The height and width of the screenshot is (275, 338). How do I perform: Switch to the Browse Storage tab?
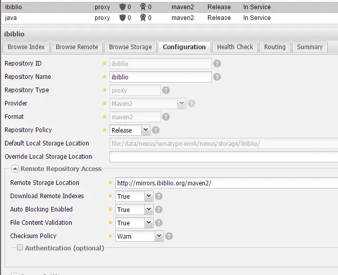[130, 47]
